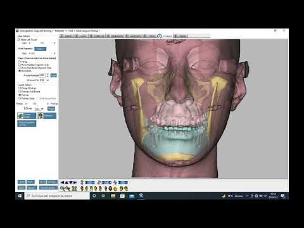Click the Play button beside Loop
The image size is (304, 228).
pyautogui.click(x=51, y=108)
